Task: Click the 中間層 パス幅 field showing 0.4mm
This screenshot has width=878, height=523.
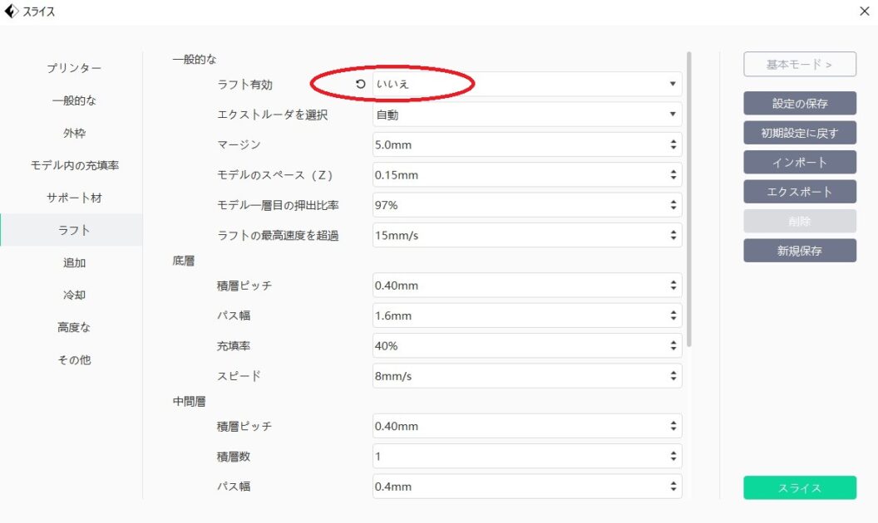Action: 527,486
